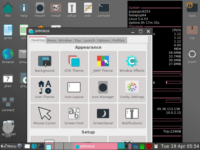Open Conky Settings
The width and height of the screenshot is (200, 150).
click(x=132, y=90)
